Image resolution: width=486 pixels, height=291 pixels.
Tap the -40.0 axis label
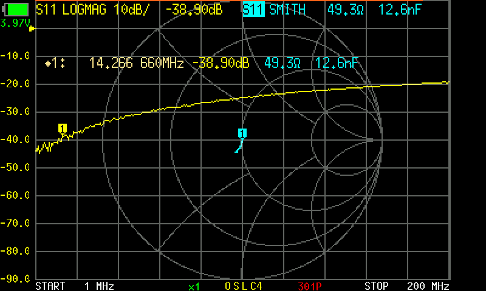click(x=15, y=139)
